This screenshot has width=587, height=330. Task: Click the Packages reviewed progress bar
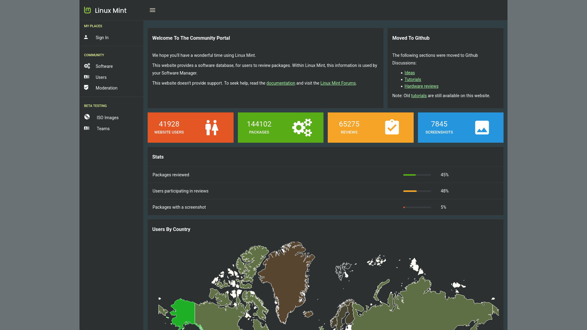click(417, 175)
